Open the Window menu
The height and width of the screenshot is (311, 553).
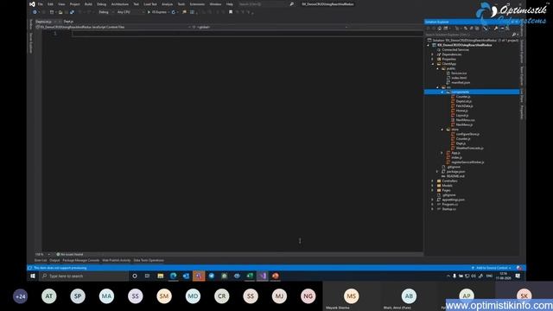pos(215,4)
